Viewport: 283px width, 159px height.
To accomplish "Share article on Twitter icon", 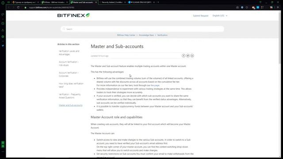I will [x=188, y=56].
